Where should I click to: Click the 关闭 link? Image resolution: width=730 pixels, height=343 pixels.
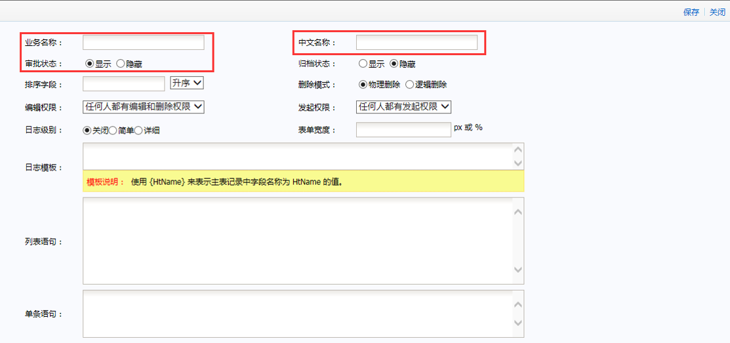(x=717, y=12)
